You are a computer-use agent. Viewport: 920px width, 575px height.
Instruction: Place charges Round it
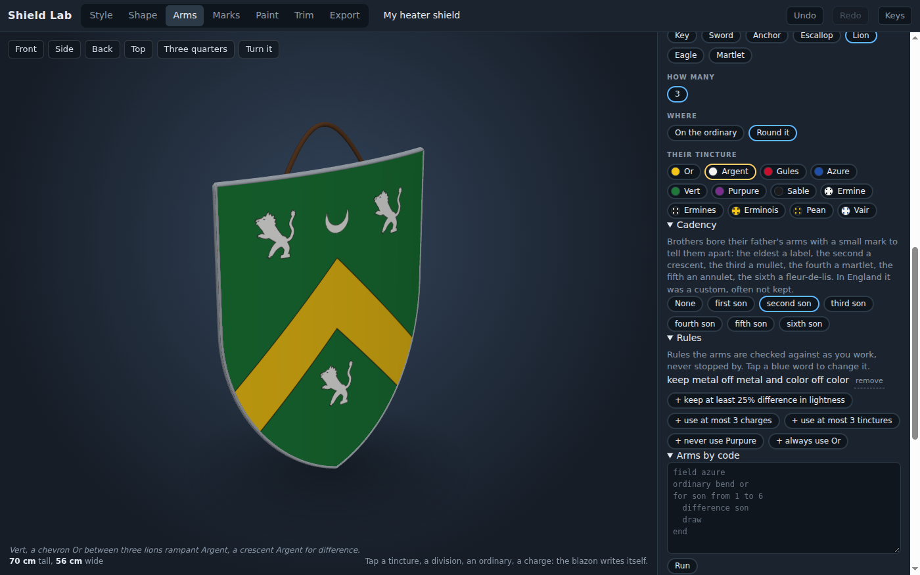click(x=773, y=133)
